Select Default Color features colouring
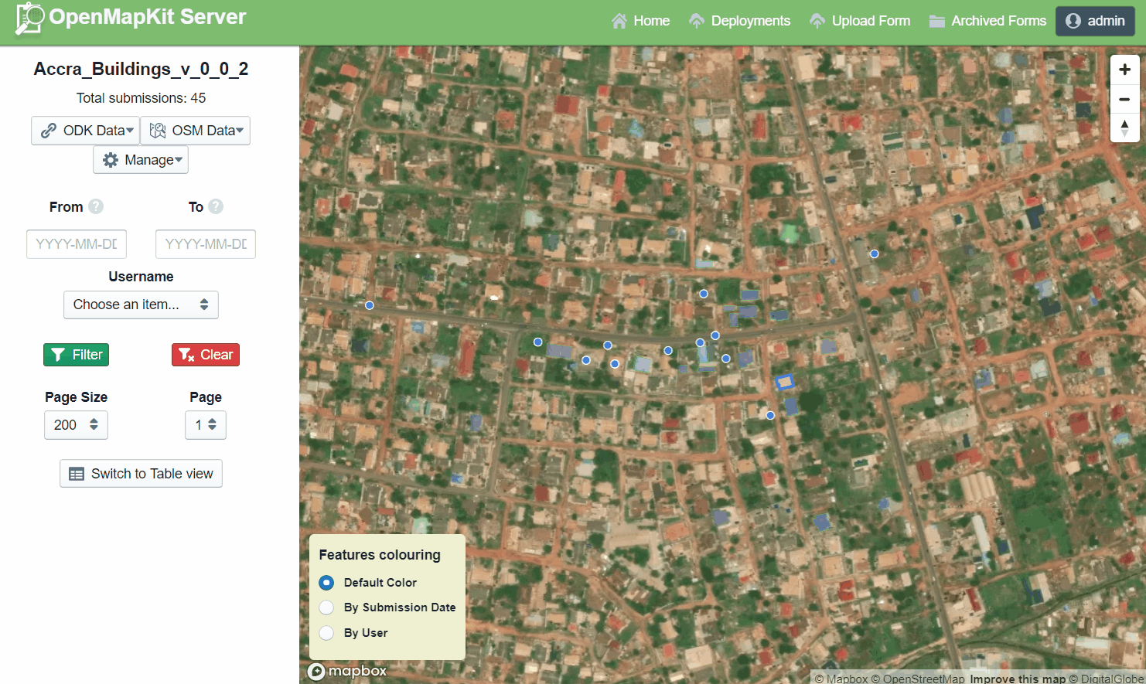 click(x=327, y=583)
